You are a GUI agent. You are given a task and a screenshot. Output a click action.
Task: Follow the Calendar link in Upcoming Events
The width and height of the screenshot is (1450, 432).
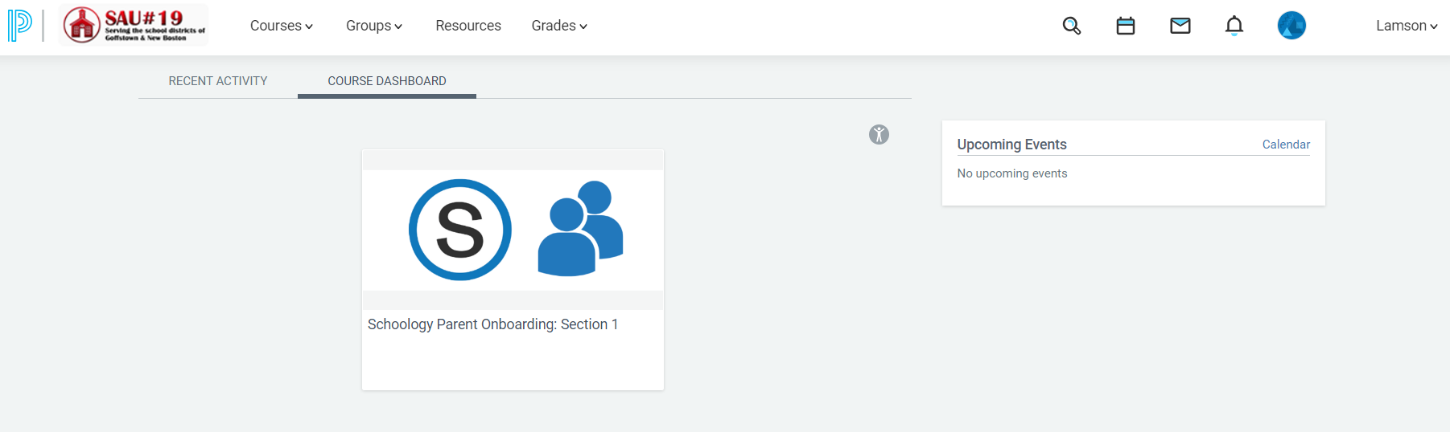click(1286, 145)
